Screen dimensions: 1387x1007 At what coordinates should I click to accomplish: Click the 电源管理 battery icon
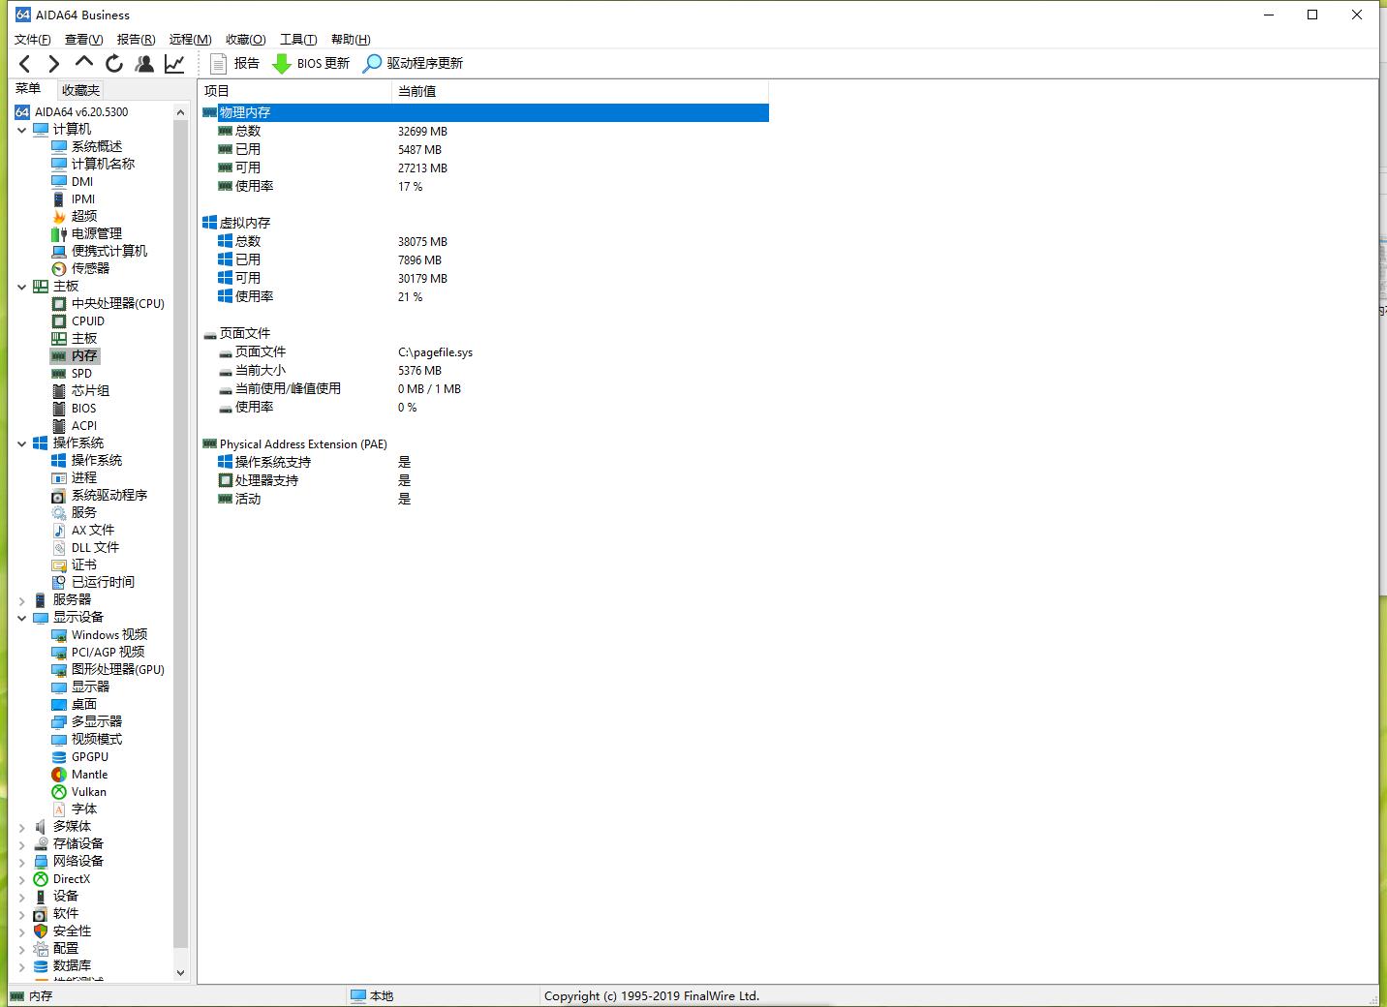pos(59,233)
